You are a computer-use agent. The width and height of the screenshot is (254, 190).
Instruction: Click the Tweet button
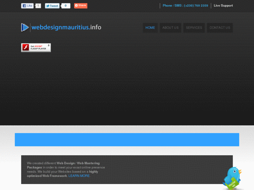point(52,6)
